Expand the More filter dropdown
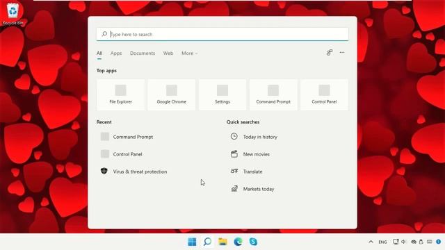 click(189, 53)
